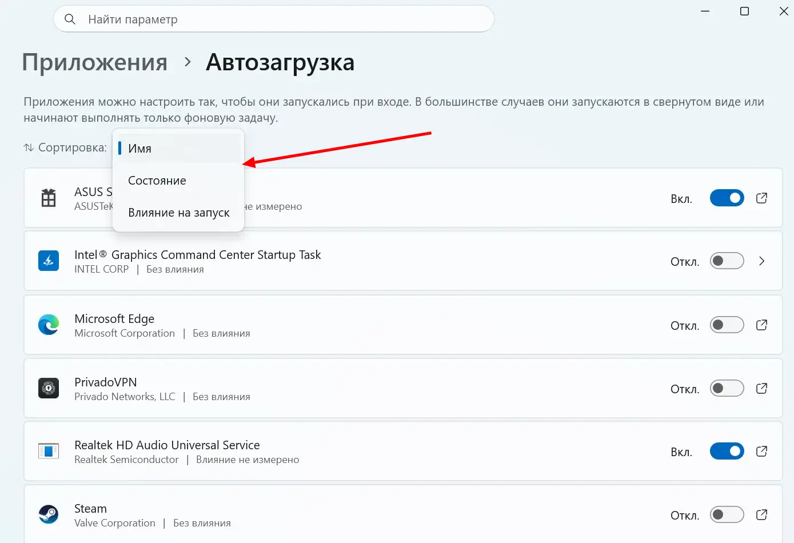
Task: Click Вкл. status label in ASUS row
Action: pos(681,199)
